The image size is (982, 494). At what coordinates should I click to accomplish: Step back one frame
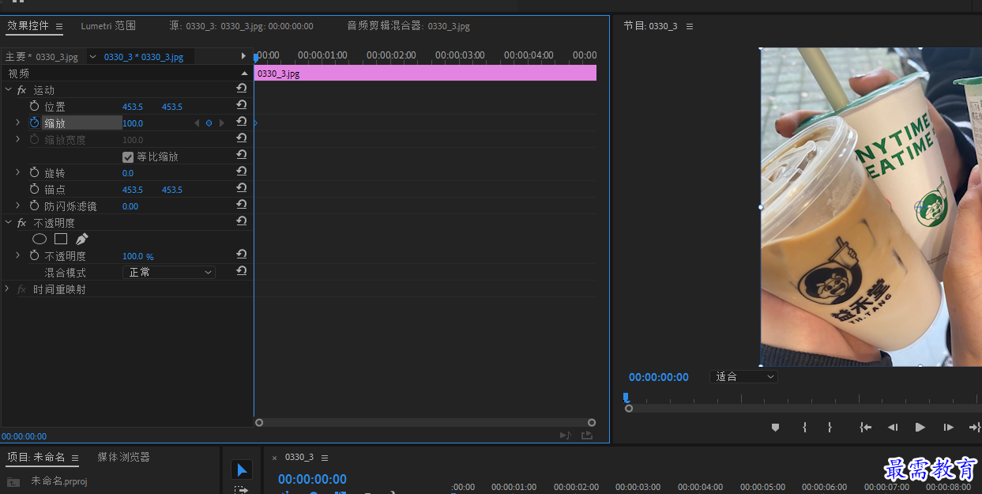coord(893,427)
